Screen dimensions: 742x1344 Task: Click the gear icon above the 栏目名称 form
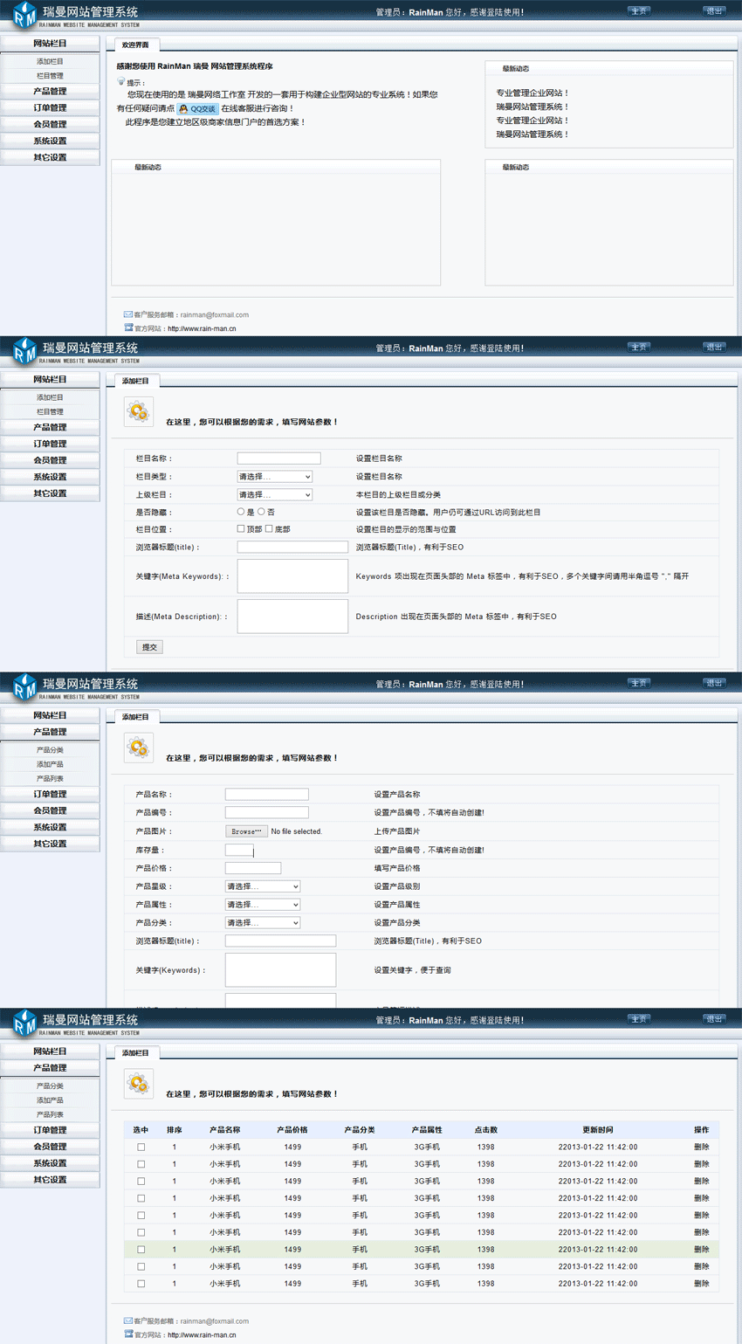(138, 411)
